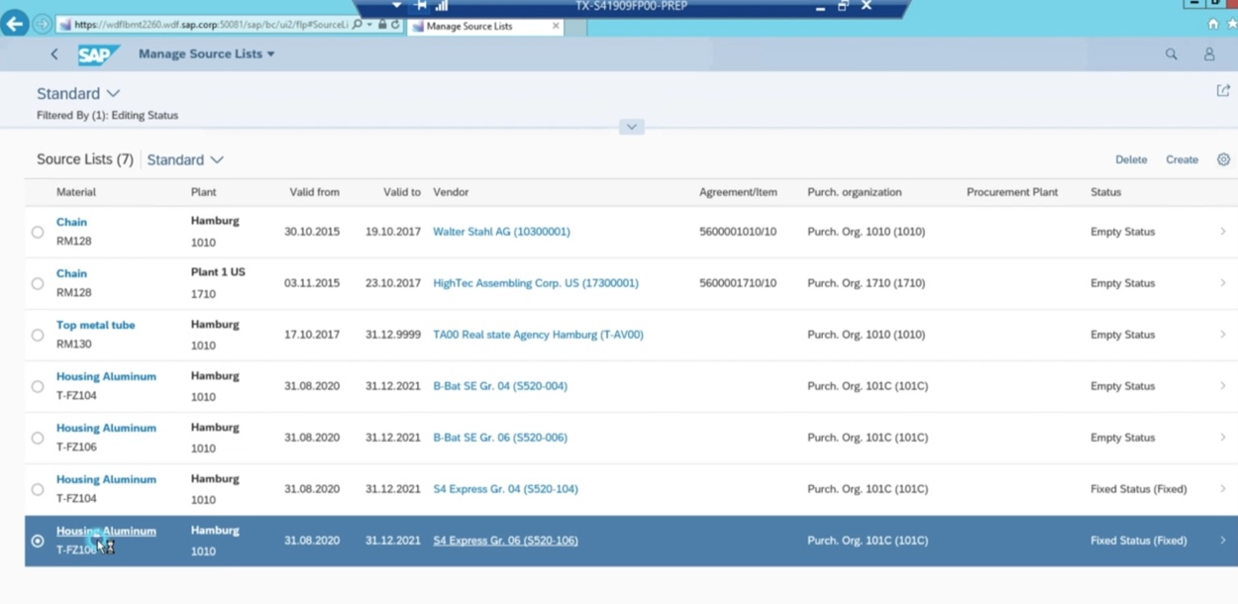Click the pin icon on the remote session bar
This screenshot has width=1238, height=604.
(420, 6)
